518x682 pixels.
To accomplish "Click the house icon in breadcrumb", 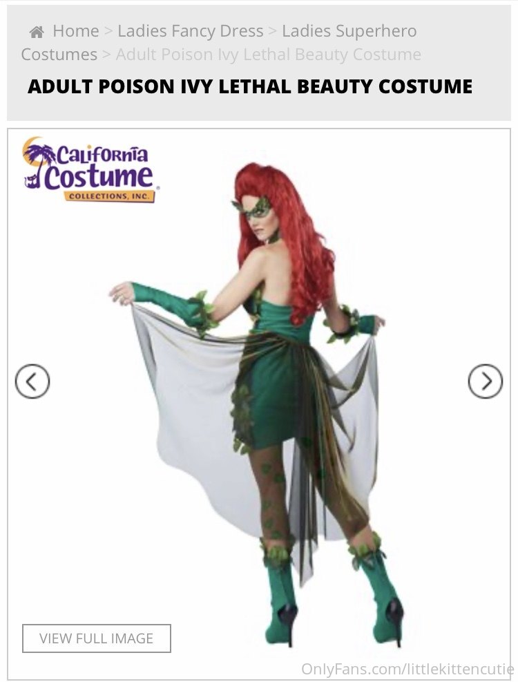I will pos(37,32).
